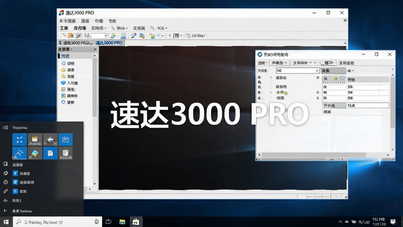403x227 pixels.
Task: Click the Services item in Start menu
Action: point(22,211)
